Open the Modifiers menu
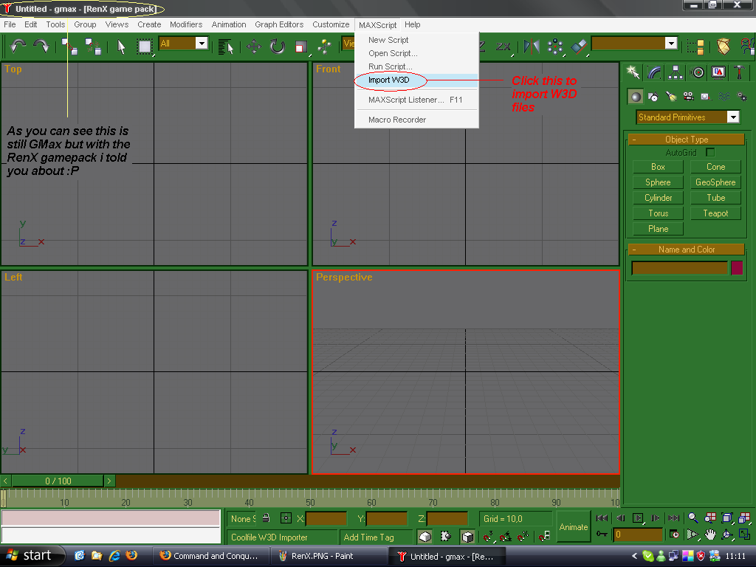The image size is (756, 567). [x=186, y=24]
